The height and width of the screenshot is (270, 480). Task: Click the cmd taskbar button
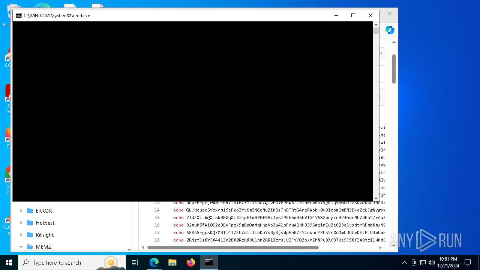click(209, 262)
